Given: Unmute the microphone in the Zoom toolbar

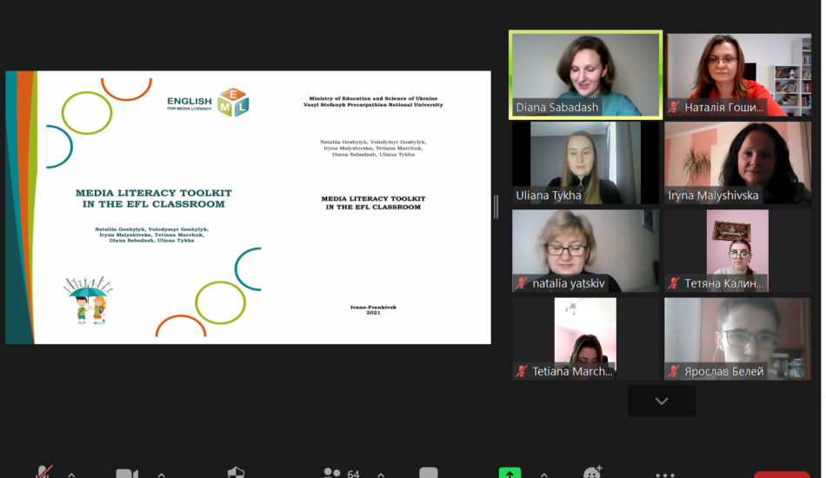Looking at the screenshot, I should [43, 473].
